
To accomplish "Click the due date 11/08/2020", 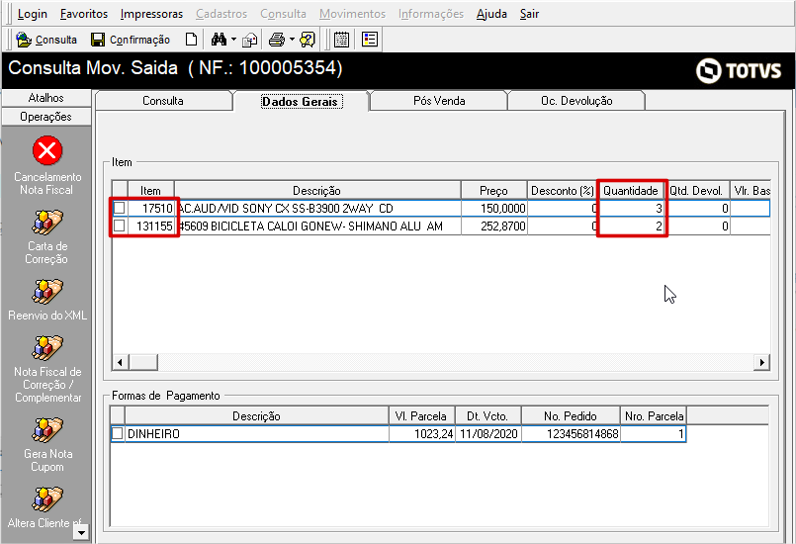I will [x=488, y=434].
